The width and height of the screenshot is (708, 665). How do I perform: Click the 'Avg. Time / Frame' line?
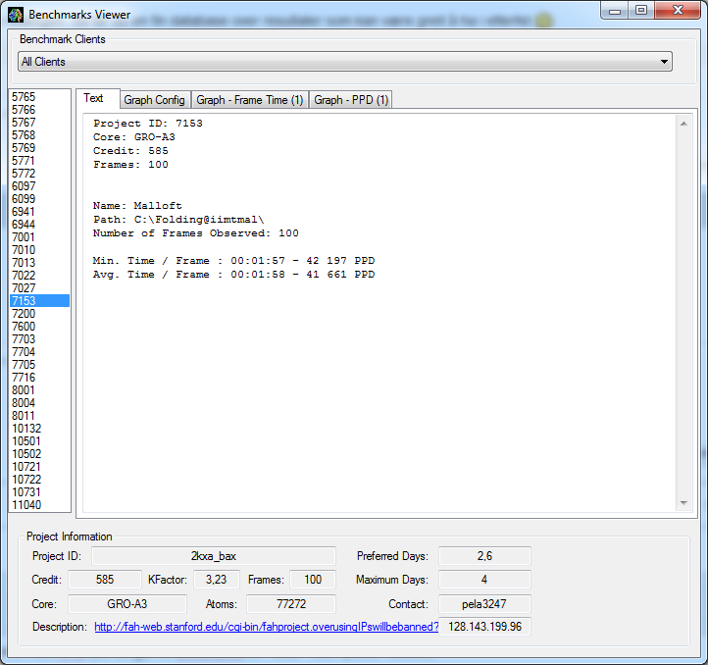pyautogui.click(x=233, y=275)
